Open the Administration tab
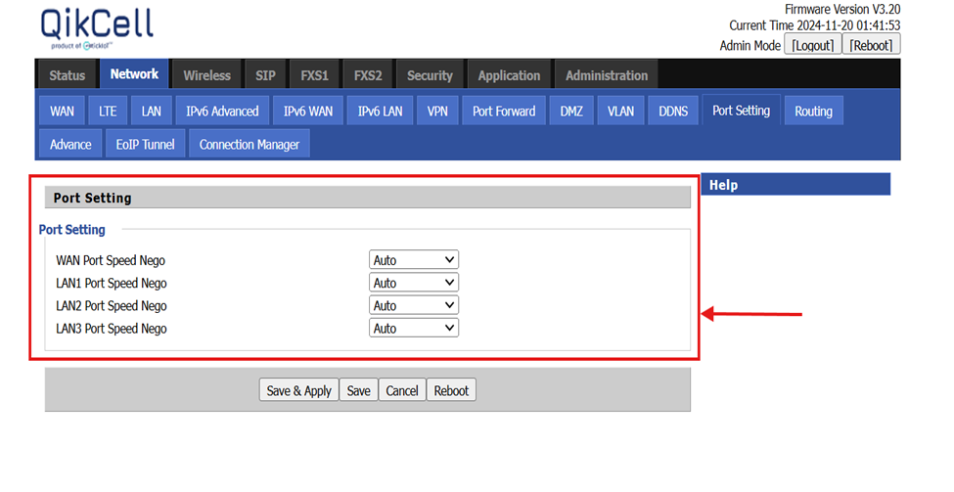The height and width of the screenshot is (492, 954). [x=607, y=75]
